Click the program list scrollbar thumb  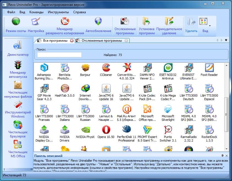226,115
